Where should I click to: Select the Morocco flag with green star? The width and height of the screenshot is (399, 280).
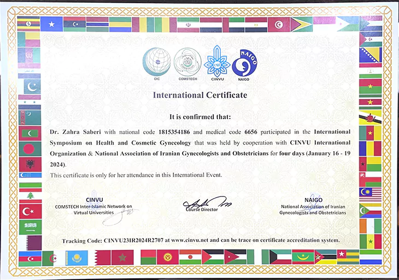tap(122, 258)
